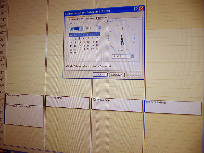Click the analog clock face
Image resolution: width=204 pixels, height=153 pixels.
(x=122, y=38)
